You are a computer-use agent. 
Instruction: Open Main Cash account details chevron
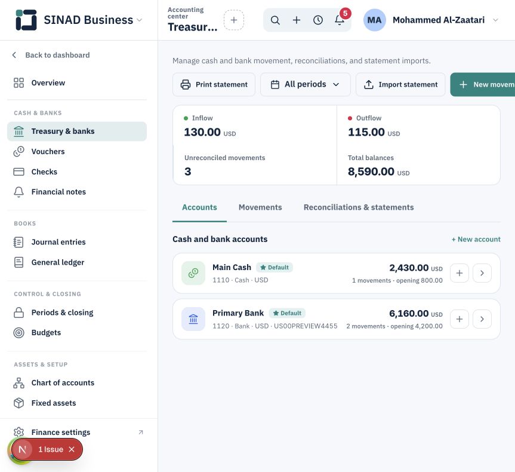pos(482,273)
